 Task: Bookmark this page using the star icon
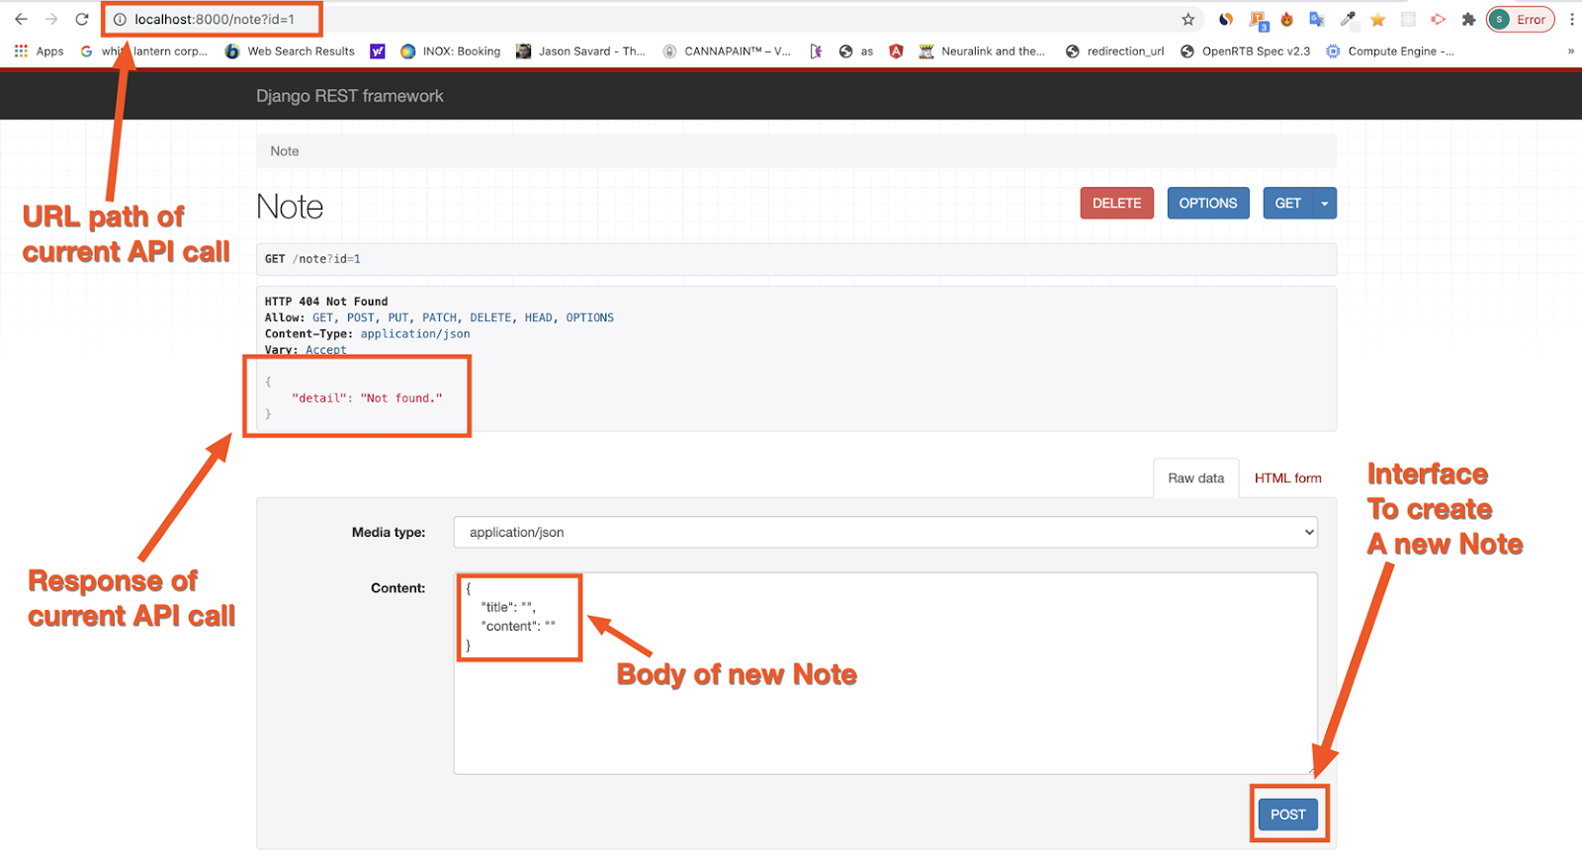[x=1187, y=19]
